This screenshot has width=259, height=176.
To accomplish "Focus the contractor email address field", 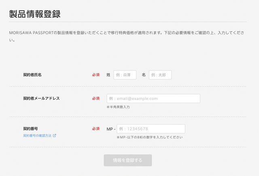I will coord(153,98).
